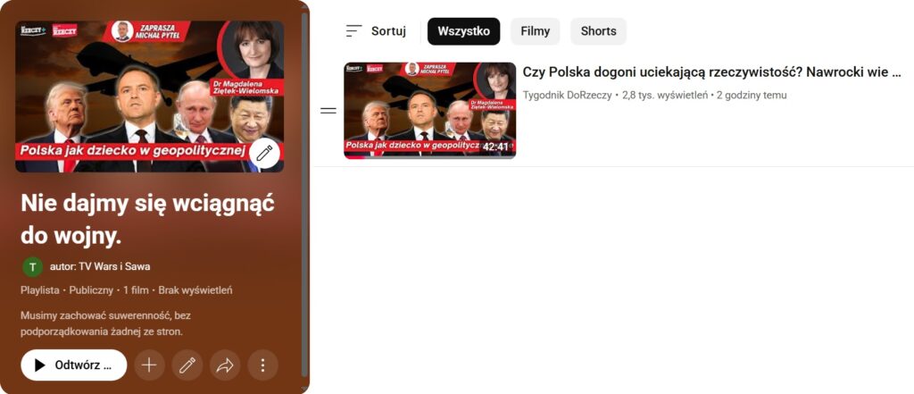The image size is (914, 394).
Task: Open the three-dot more options menu
Action: coord(262,365)
